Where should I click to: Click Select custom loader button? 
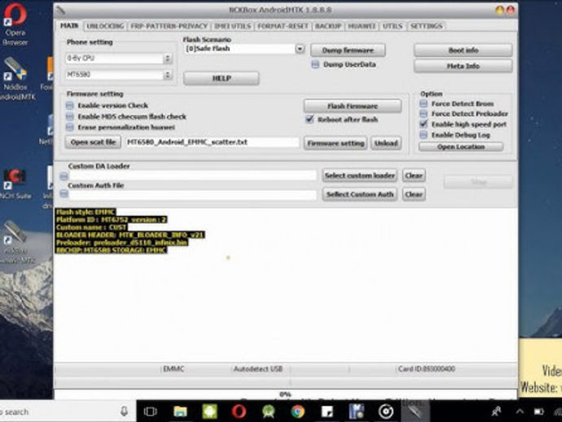click(359, 176)
